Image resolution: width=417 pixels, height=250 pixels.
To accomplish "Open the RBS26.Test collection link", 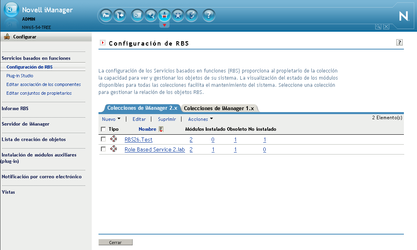I will (x=139, y=139).
